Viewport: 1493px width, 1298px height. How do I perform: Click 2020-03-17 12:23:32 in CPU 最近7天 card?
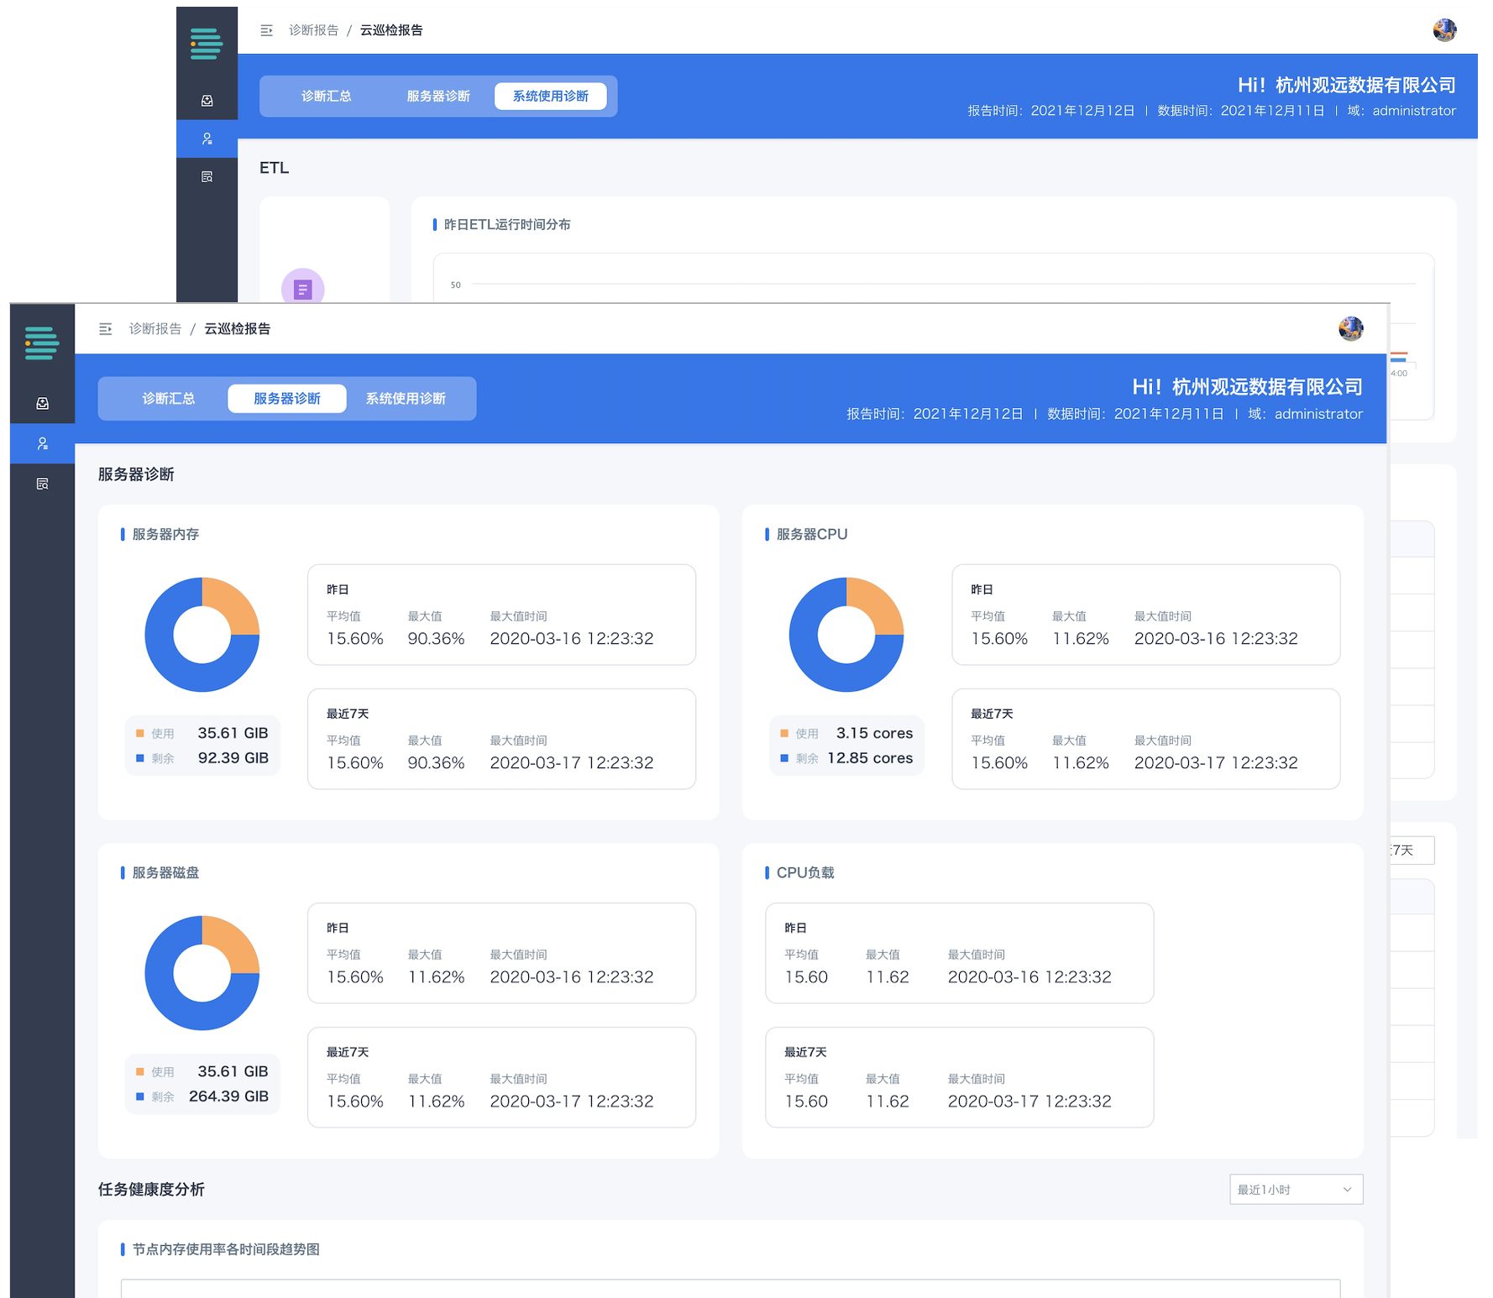[x=1216, y=762]
